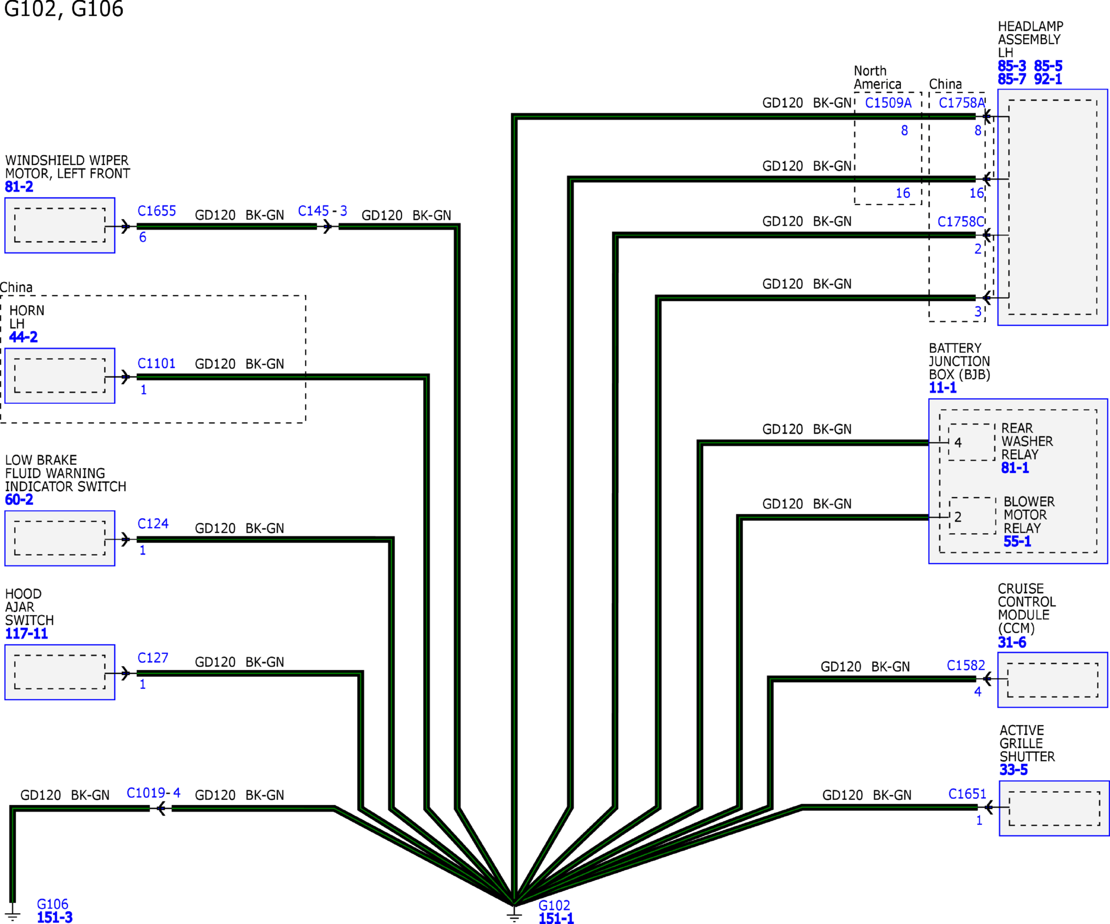Viewport: 1110px width, 924px height.
Task: Select connector C124
Action: tap(153, 523)
